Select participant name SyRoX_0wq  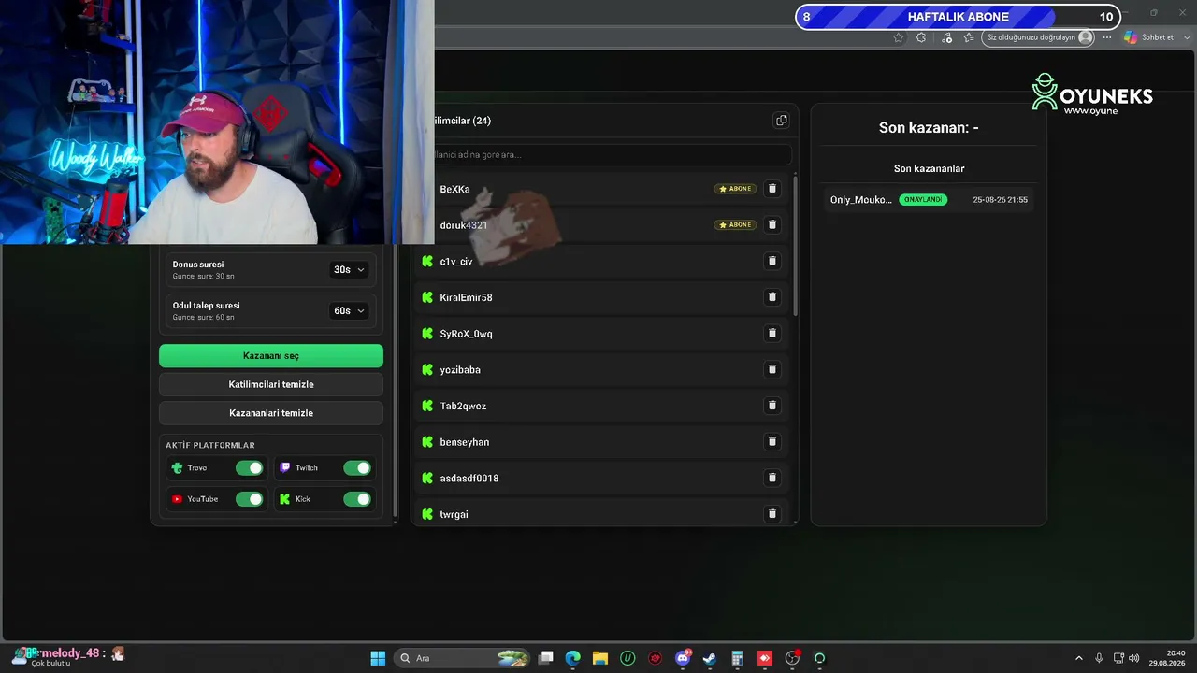[x=466, y=334]
